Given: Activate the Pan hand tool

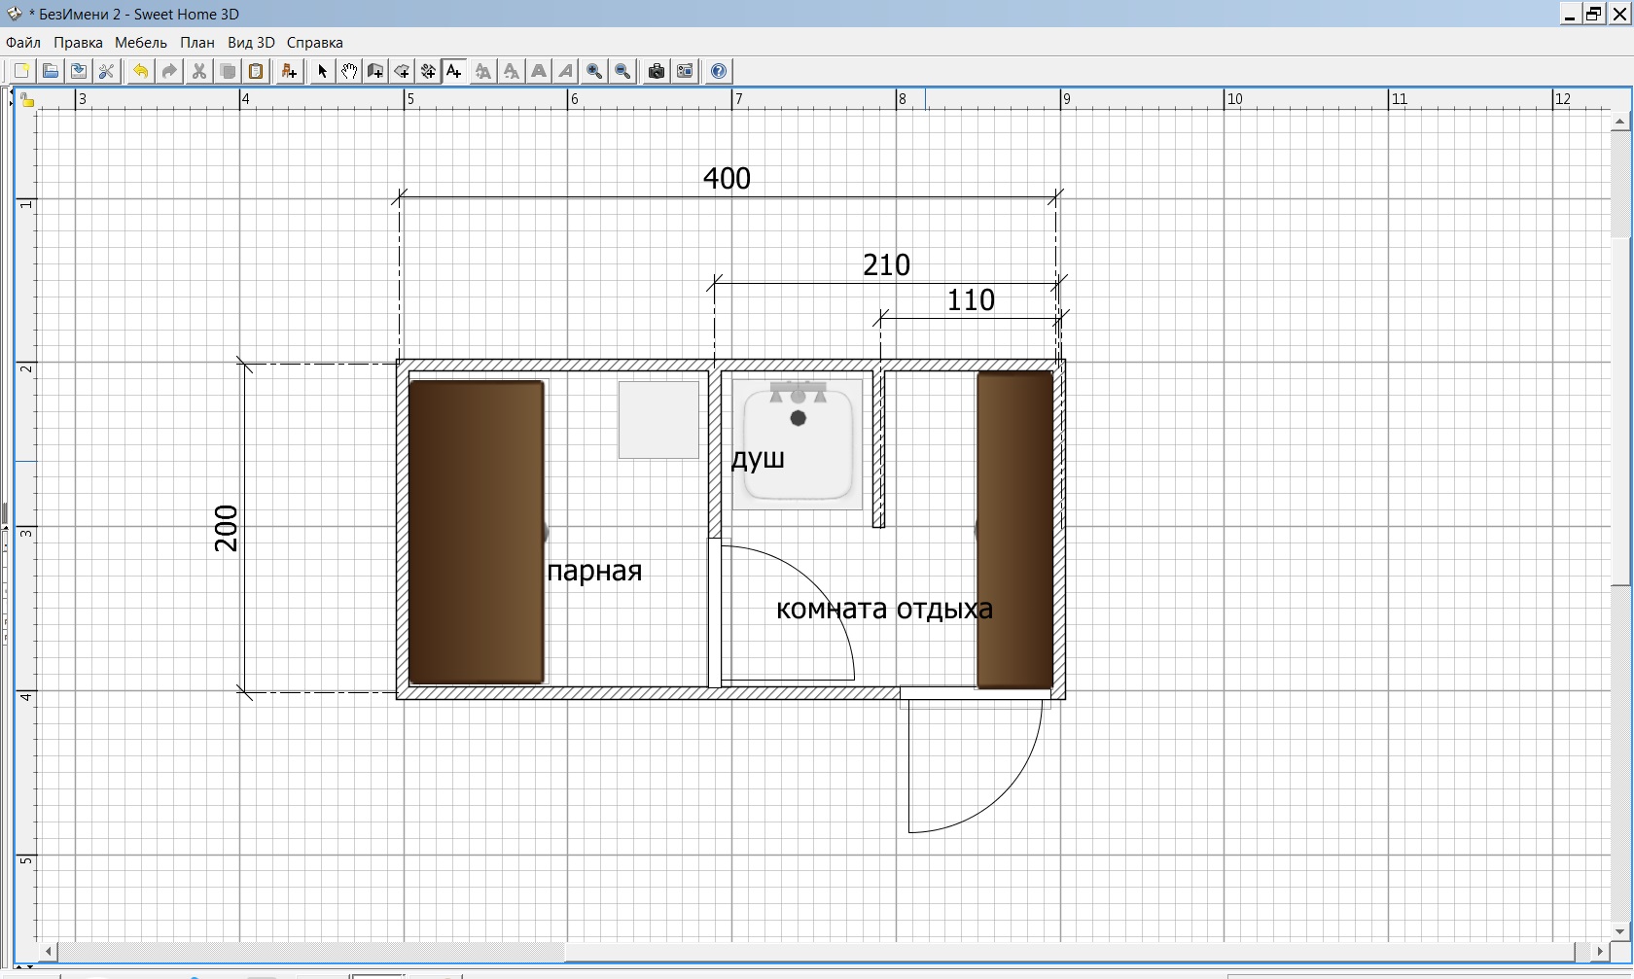Looking at the screenshot, I should [348, 71].
